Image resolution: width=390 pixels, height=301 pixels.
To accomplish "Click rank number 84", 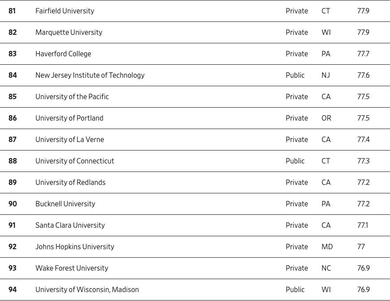I will tap(13, 75).
